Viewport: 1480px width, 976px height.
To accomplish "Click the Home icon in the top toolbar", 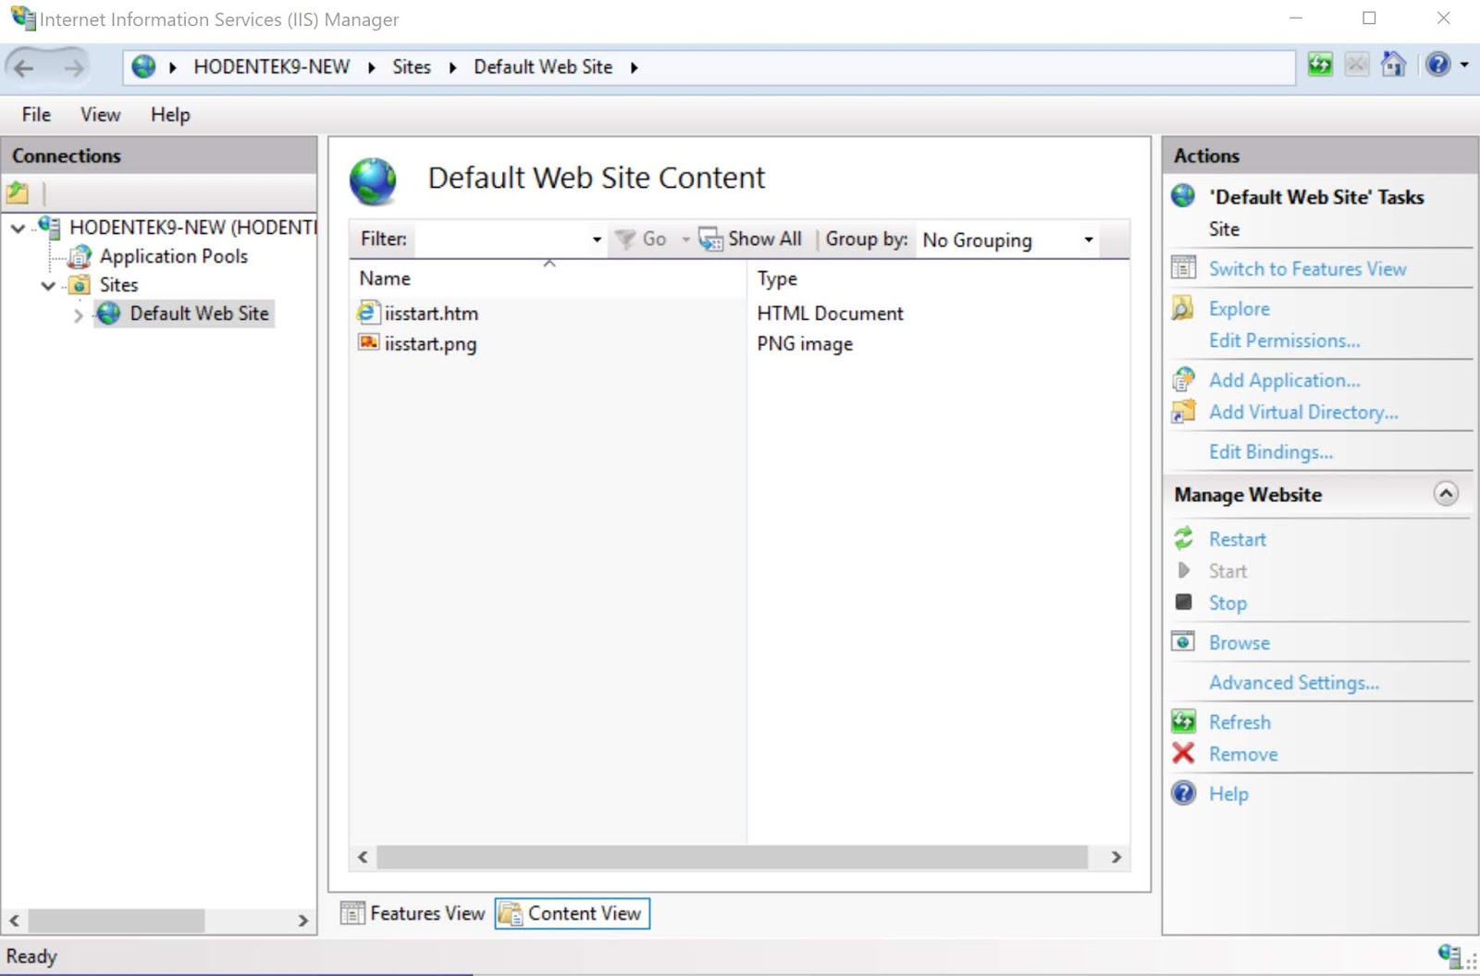I will pyautogui.click(x=1395, y=65).
